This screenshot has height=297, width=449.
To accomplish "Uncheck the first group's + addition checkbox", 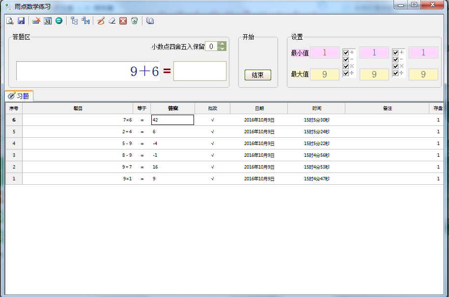I will coord(346,52).
